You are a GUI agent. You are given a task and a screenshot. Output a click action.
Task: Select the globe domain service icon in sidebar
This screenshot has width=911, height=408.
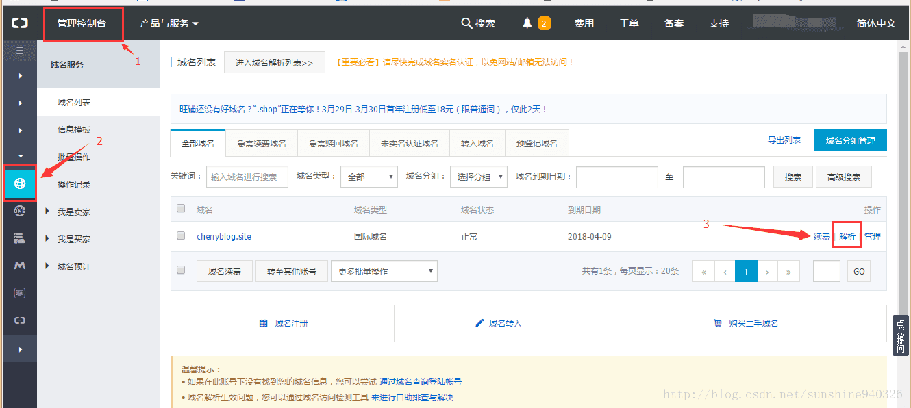(x=19, y=183)
